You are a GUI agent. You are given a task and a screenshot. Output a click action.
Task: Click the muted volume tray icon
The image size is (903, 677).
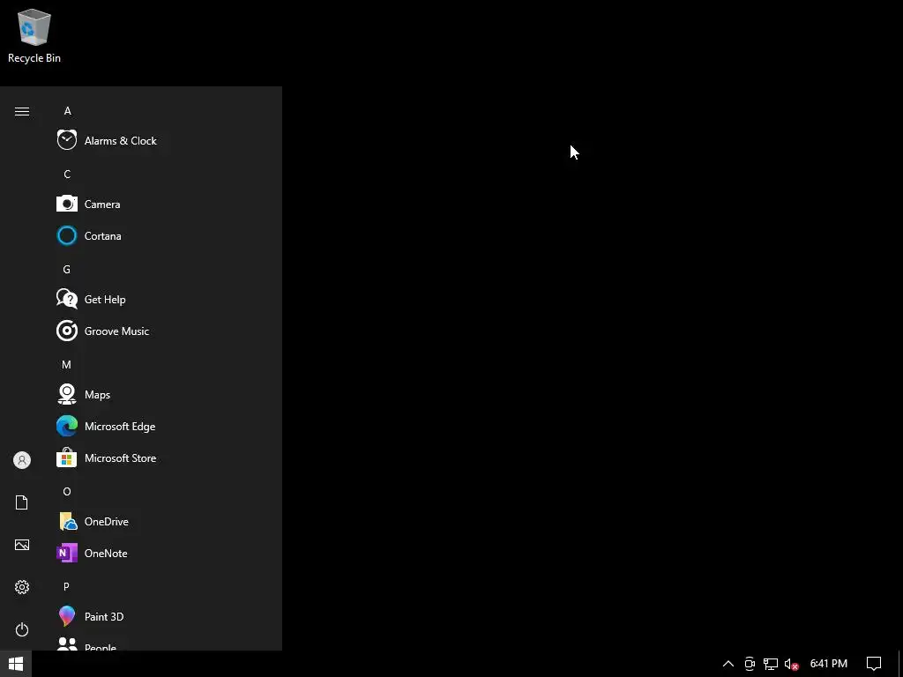791,664
